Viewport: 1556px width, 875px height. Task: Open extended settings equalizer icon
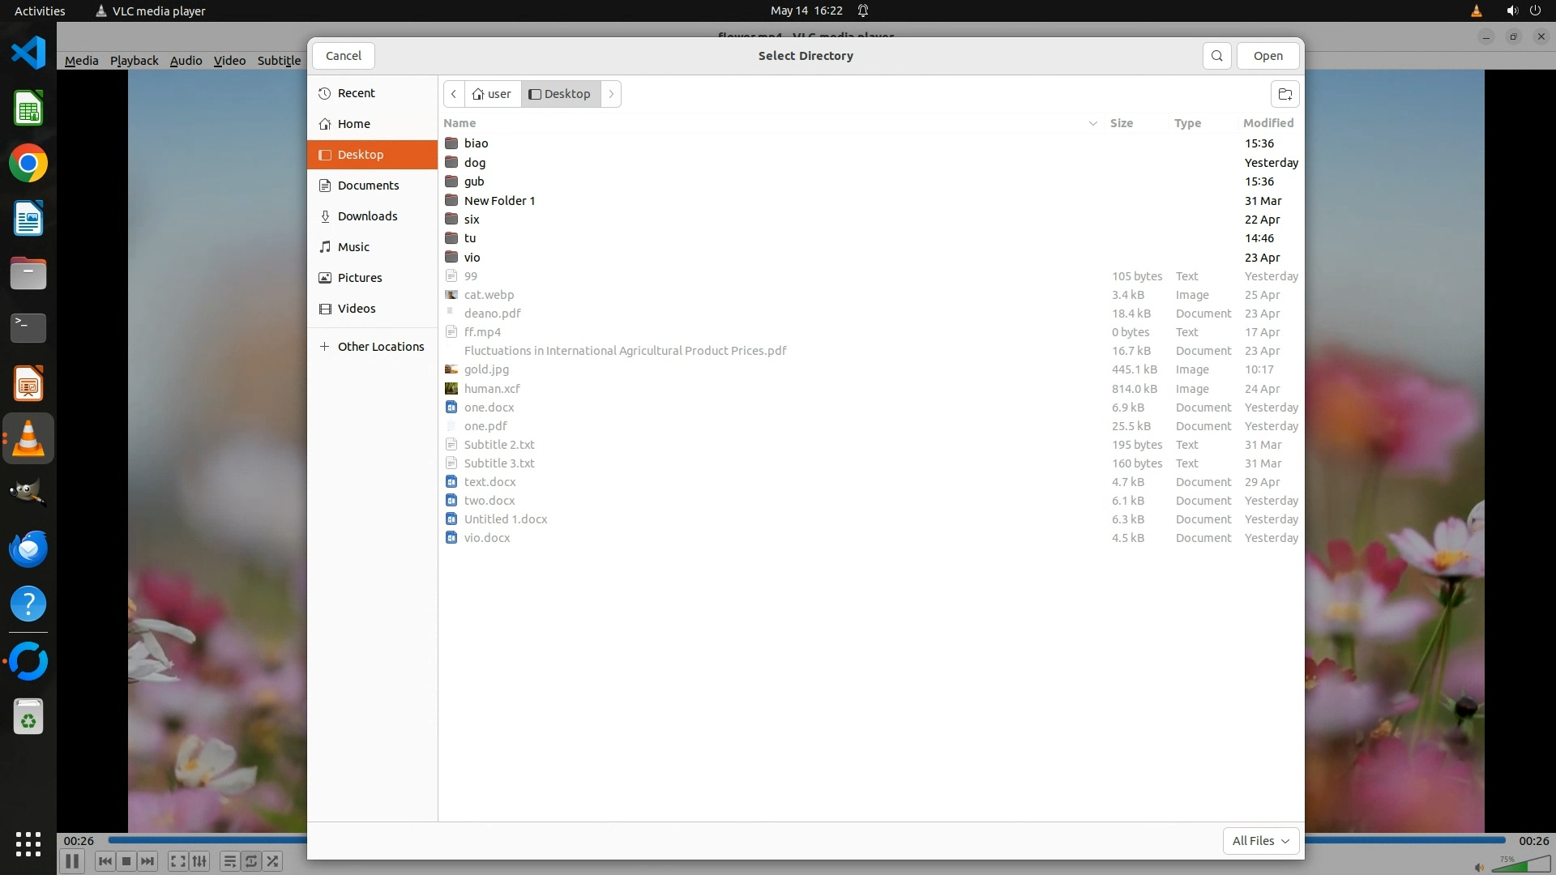click(x=199, y=861)
